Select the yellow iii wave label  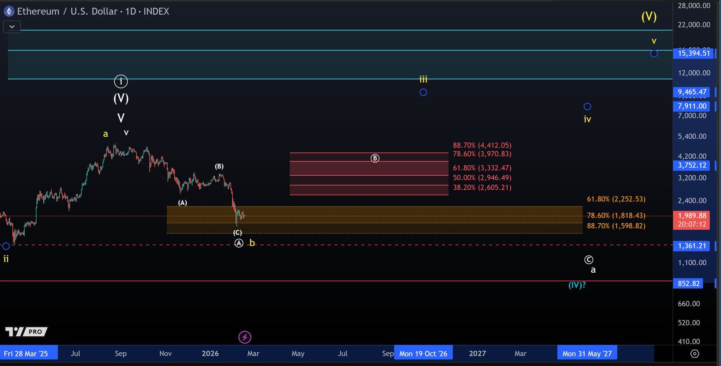coord(424,79)
